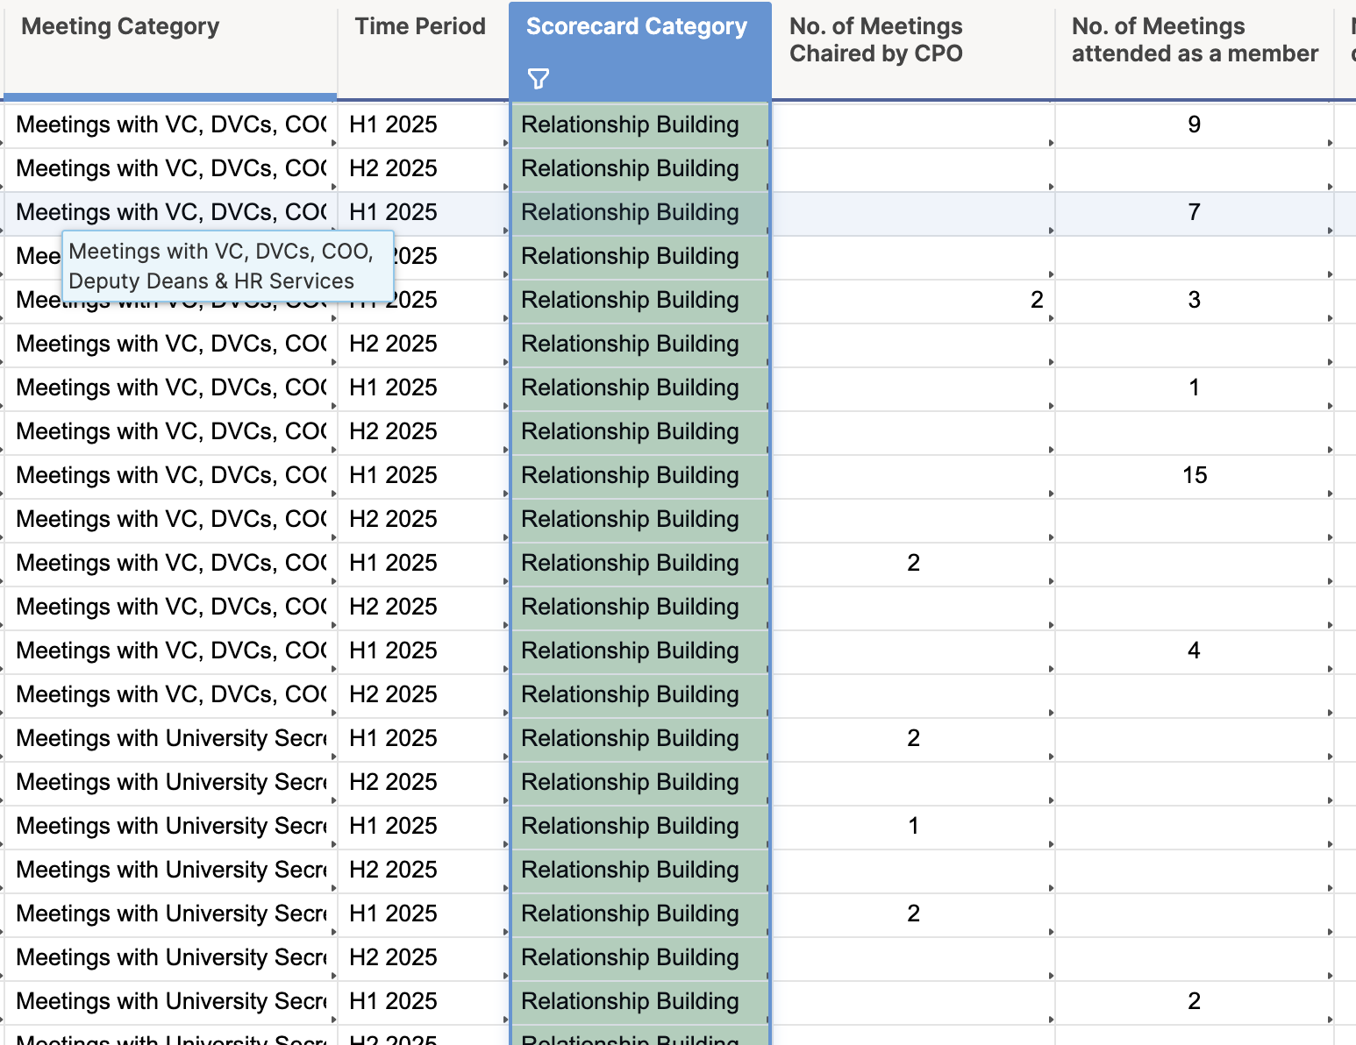The height and width of the screenshot is (1045, 1356).
Task: Select the Scorecard Category column header title
Action: (x=637, y=26)
